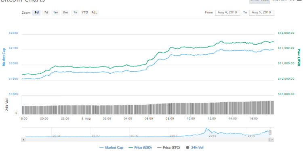Image resolution: width=303 pixels, height=151 pixels.
Task: Click the $220B market cap axis label
Action: coord(13,33)
